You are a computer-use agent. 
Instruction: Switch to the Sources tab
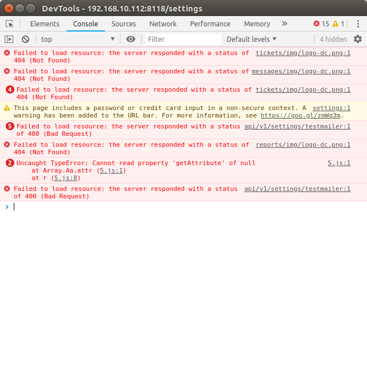[124, 24]
